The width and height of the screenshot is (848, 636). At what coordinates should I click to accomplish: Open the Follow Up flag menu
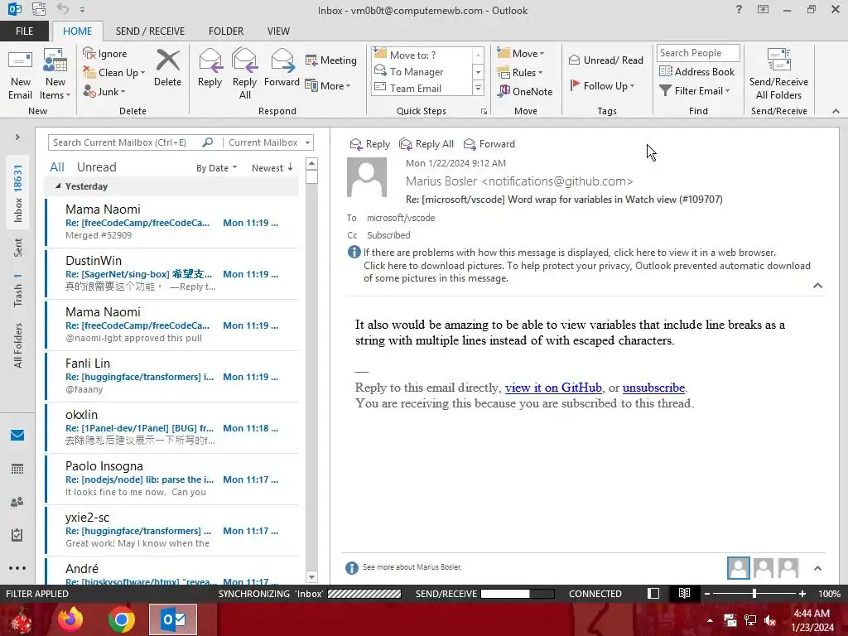point(603,85)
